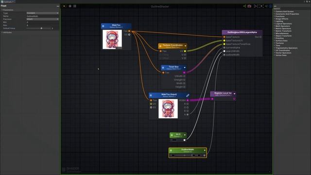The width and height of the screenshot is (311, 175).
Task: Click the Min value field
Action: pyautogui.click(x=43, y=22)
